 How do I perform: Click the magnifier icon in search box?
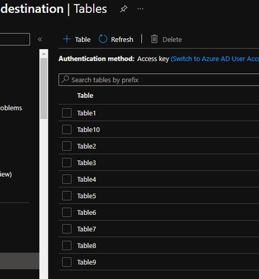[x=65, y=80]
